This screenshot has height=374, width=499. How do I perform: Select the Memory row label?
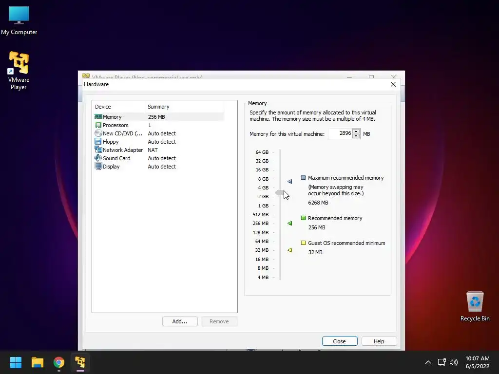[112, 117]
